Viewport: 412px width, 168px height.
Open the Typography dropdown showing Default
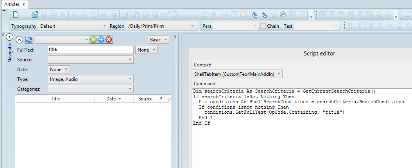[73, 26]
